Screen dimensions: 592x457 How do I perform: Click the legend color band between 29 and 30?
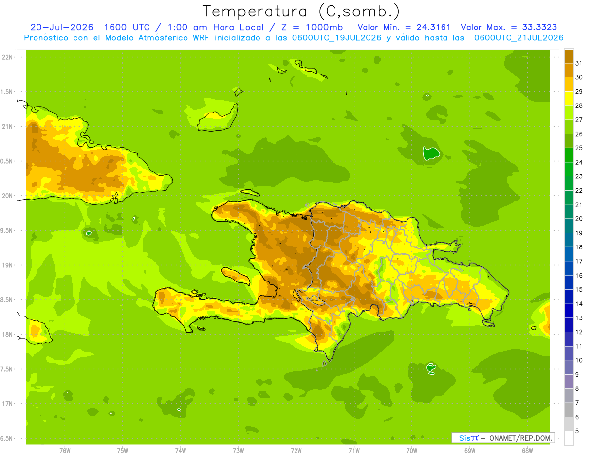click(569, 84)
